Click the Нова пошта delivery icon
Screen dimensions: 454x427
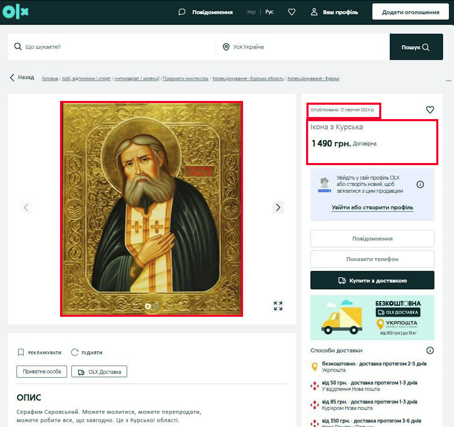(315, 386)
